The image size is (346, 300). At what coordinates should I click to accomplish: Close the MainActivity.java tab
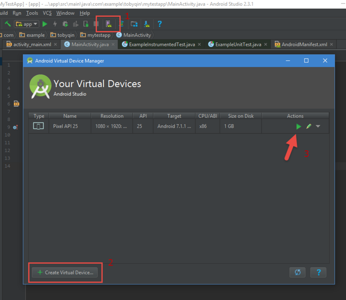pyautogui.click(x=113, y=45)
